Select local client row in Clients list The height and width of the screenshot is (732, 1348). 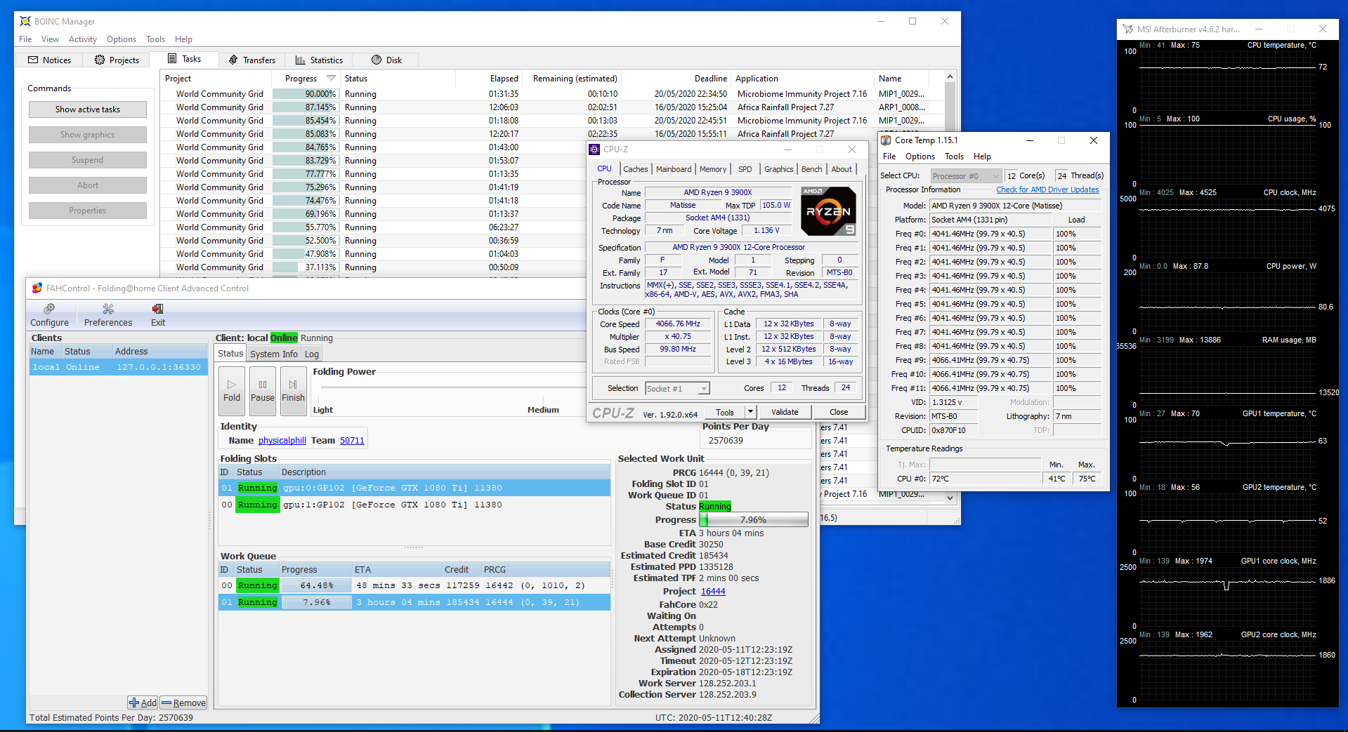coord(119,367)
